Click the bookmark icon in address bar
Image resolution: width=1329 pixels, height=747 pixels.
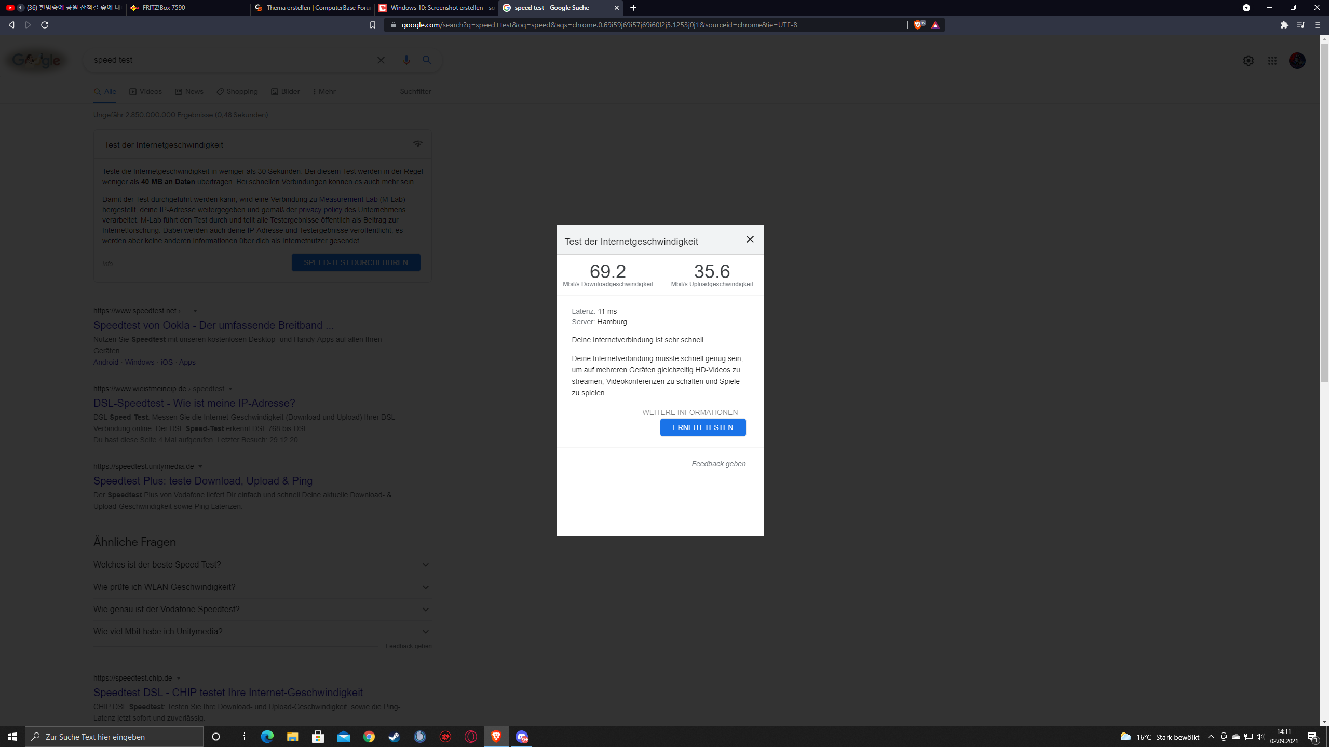pyautogui.click(x=372, y=25)
